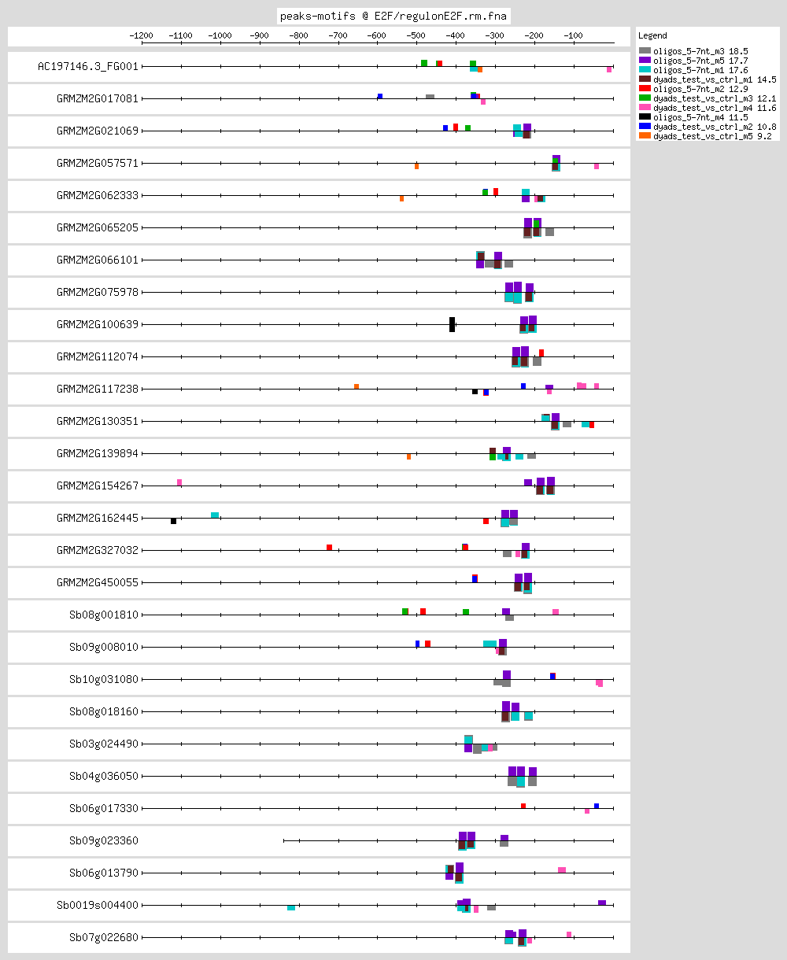Click the GRMZM2G075978 sequence name
Image resolution: width=787 pixels, height=960 pixels.
click(98, 292)
